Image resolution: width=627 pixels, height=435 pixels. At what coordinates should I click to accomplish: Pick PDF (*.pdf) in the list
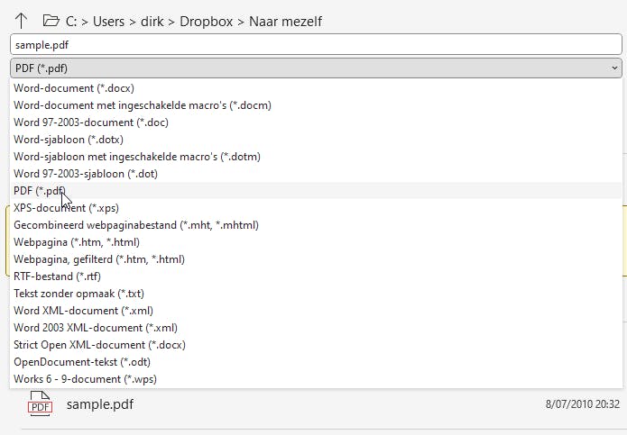click(40, 191)
